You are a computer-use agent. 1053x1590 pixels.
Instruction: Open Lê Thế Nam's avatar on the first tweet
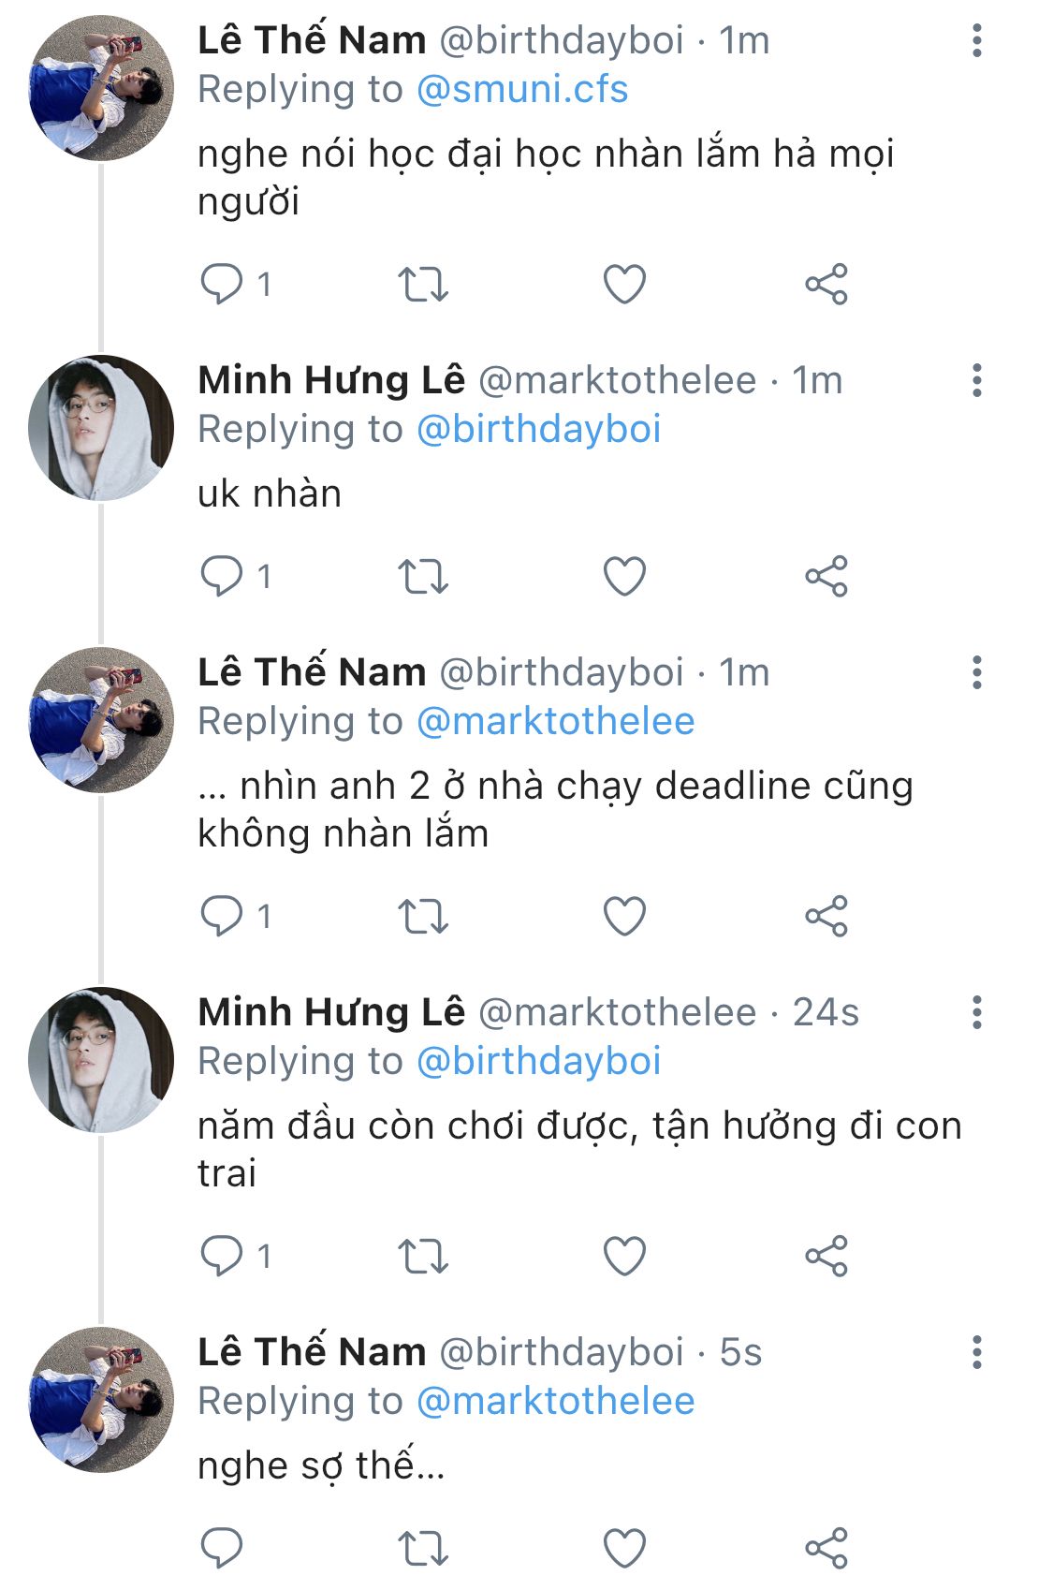click(101, 88)
